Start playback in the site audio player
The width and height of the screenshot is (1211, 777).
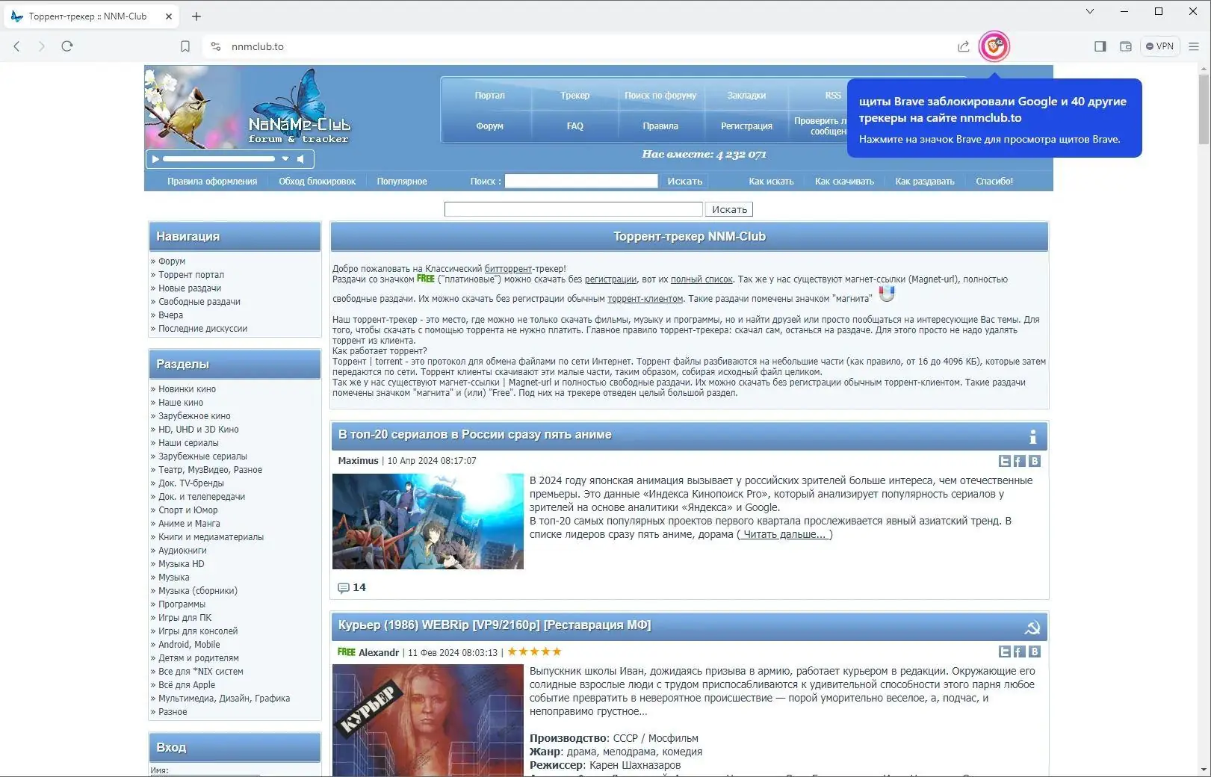[155, 159]
